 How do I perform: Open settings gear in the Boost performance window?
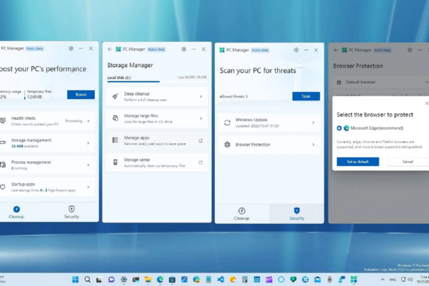tap(71, 48)
